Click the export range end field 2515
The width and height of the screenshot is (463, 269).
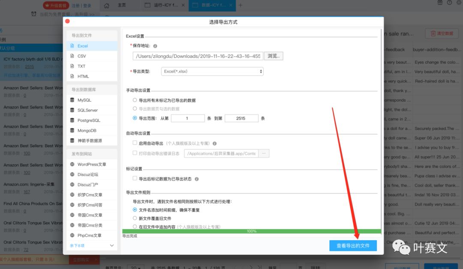tap(241, 118)
